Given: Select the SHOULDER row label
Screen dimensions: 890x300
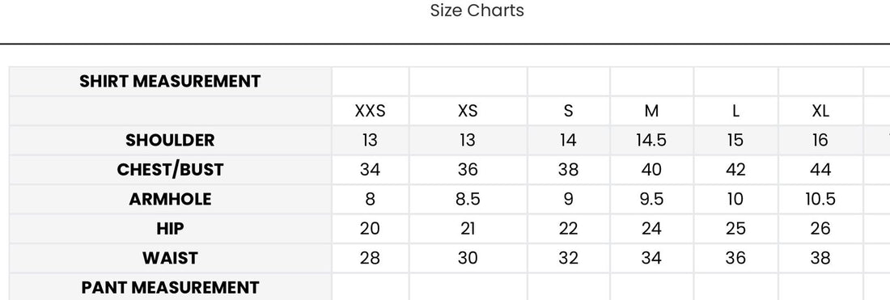Looking at the screenshot, I should pos(170,140).
